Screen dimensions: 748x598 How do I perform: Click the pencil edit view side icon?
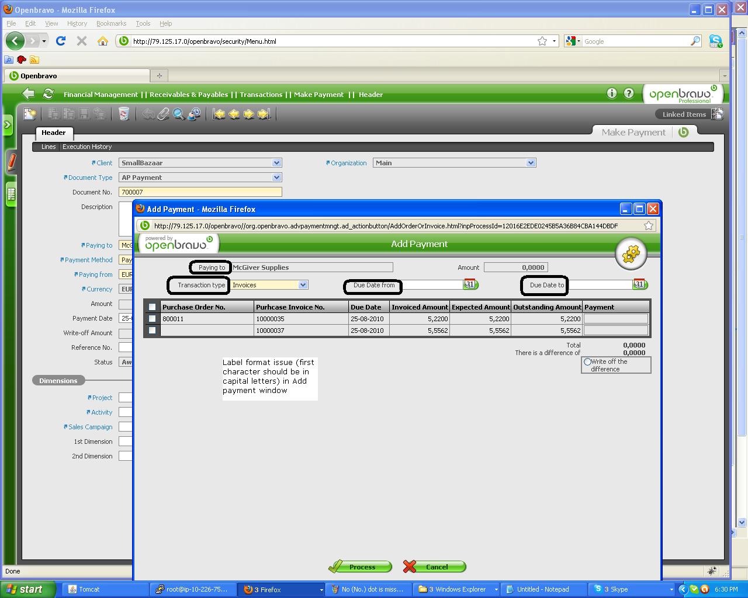11,162
